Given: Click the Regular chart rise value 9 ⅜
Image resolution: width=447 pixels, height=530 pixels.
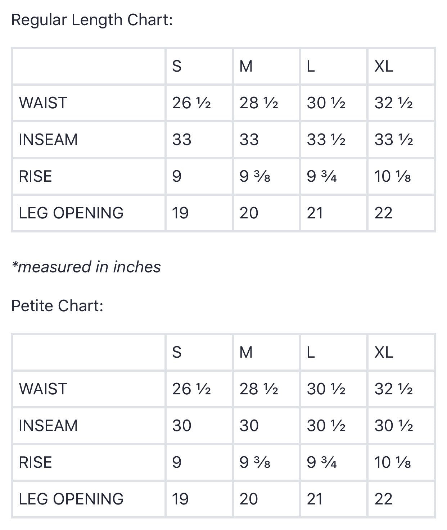Looking at the screenshot, I should [255, 176].
